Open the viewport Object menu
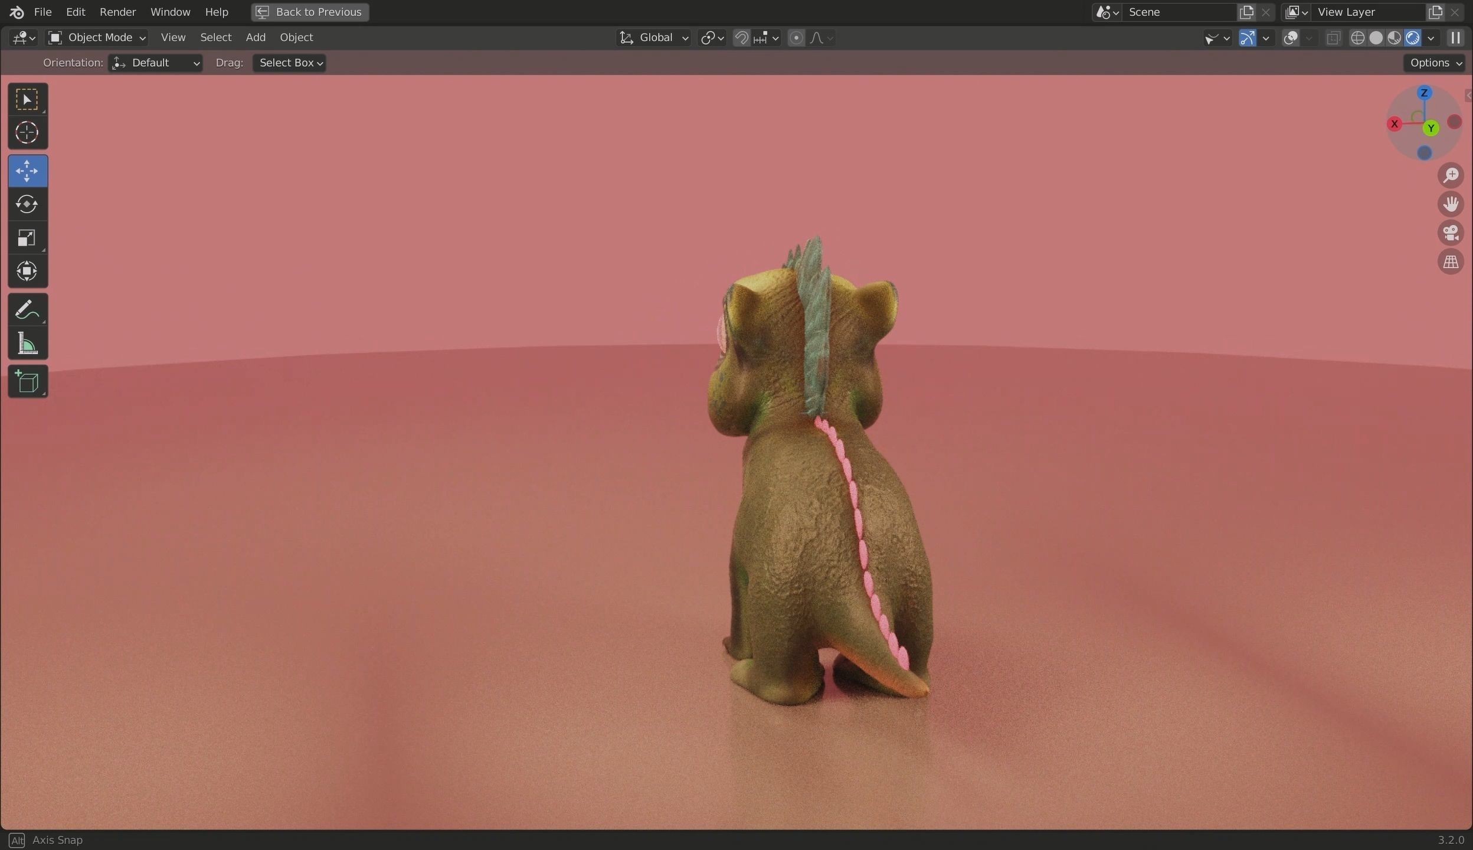 click(x=296, y=38)
